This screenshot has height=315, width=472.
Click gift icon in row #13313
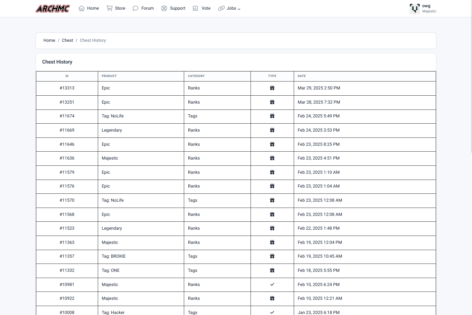[272, 88]
